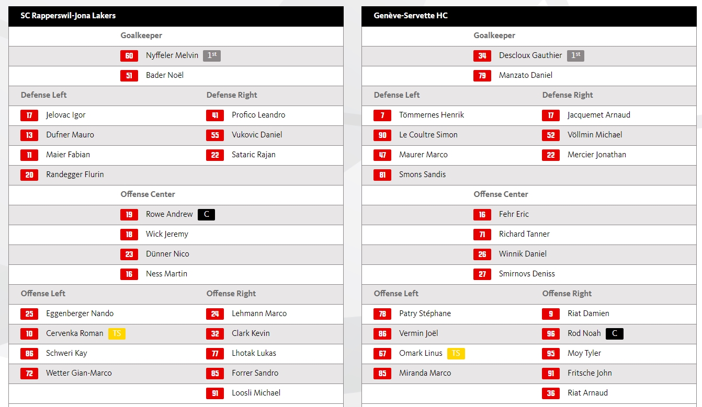
Task: Click the number 96 badge for Rod Noah
Action: point(551,334)
